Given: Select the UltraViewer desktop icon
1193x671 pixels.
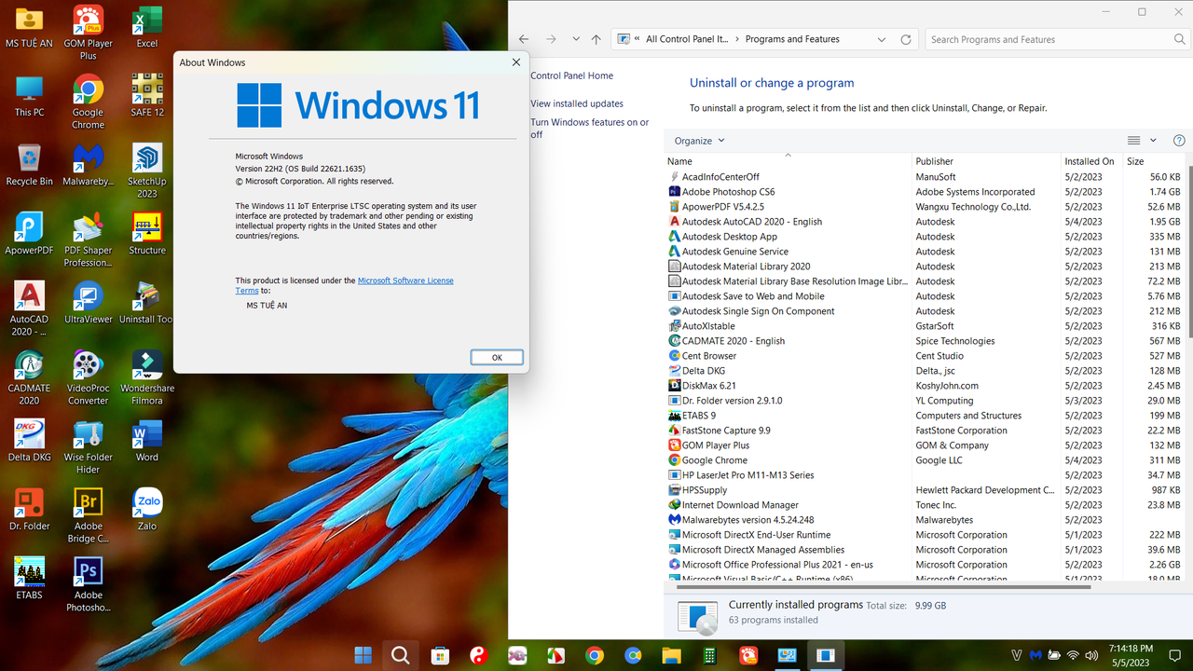Looking at the screenshot, I should point(88,302).
